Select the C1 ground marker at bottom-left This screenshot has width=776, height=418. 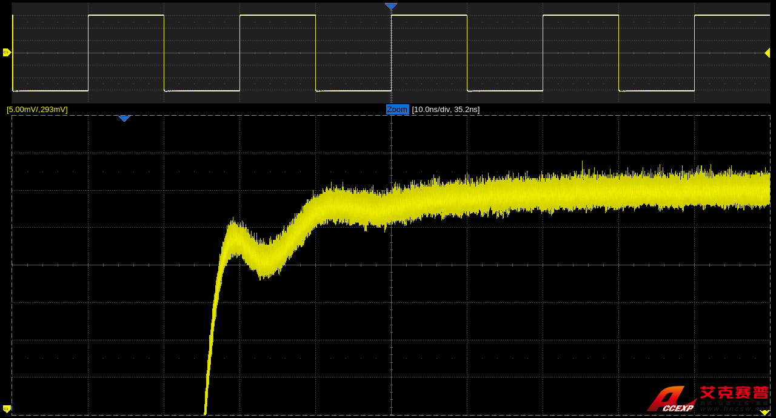click(7, 409)
